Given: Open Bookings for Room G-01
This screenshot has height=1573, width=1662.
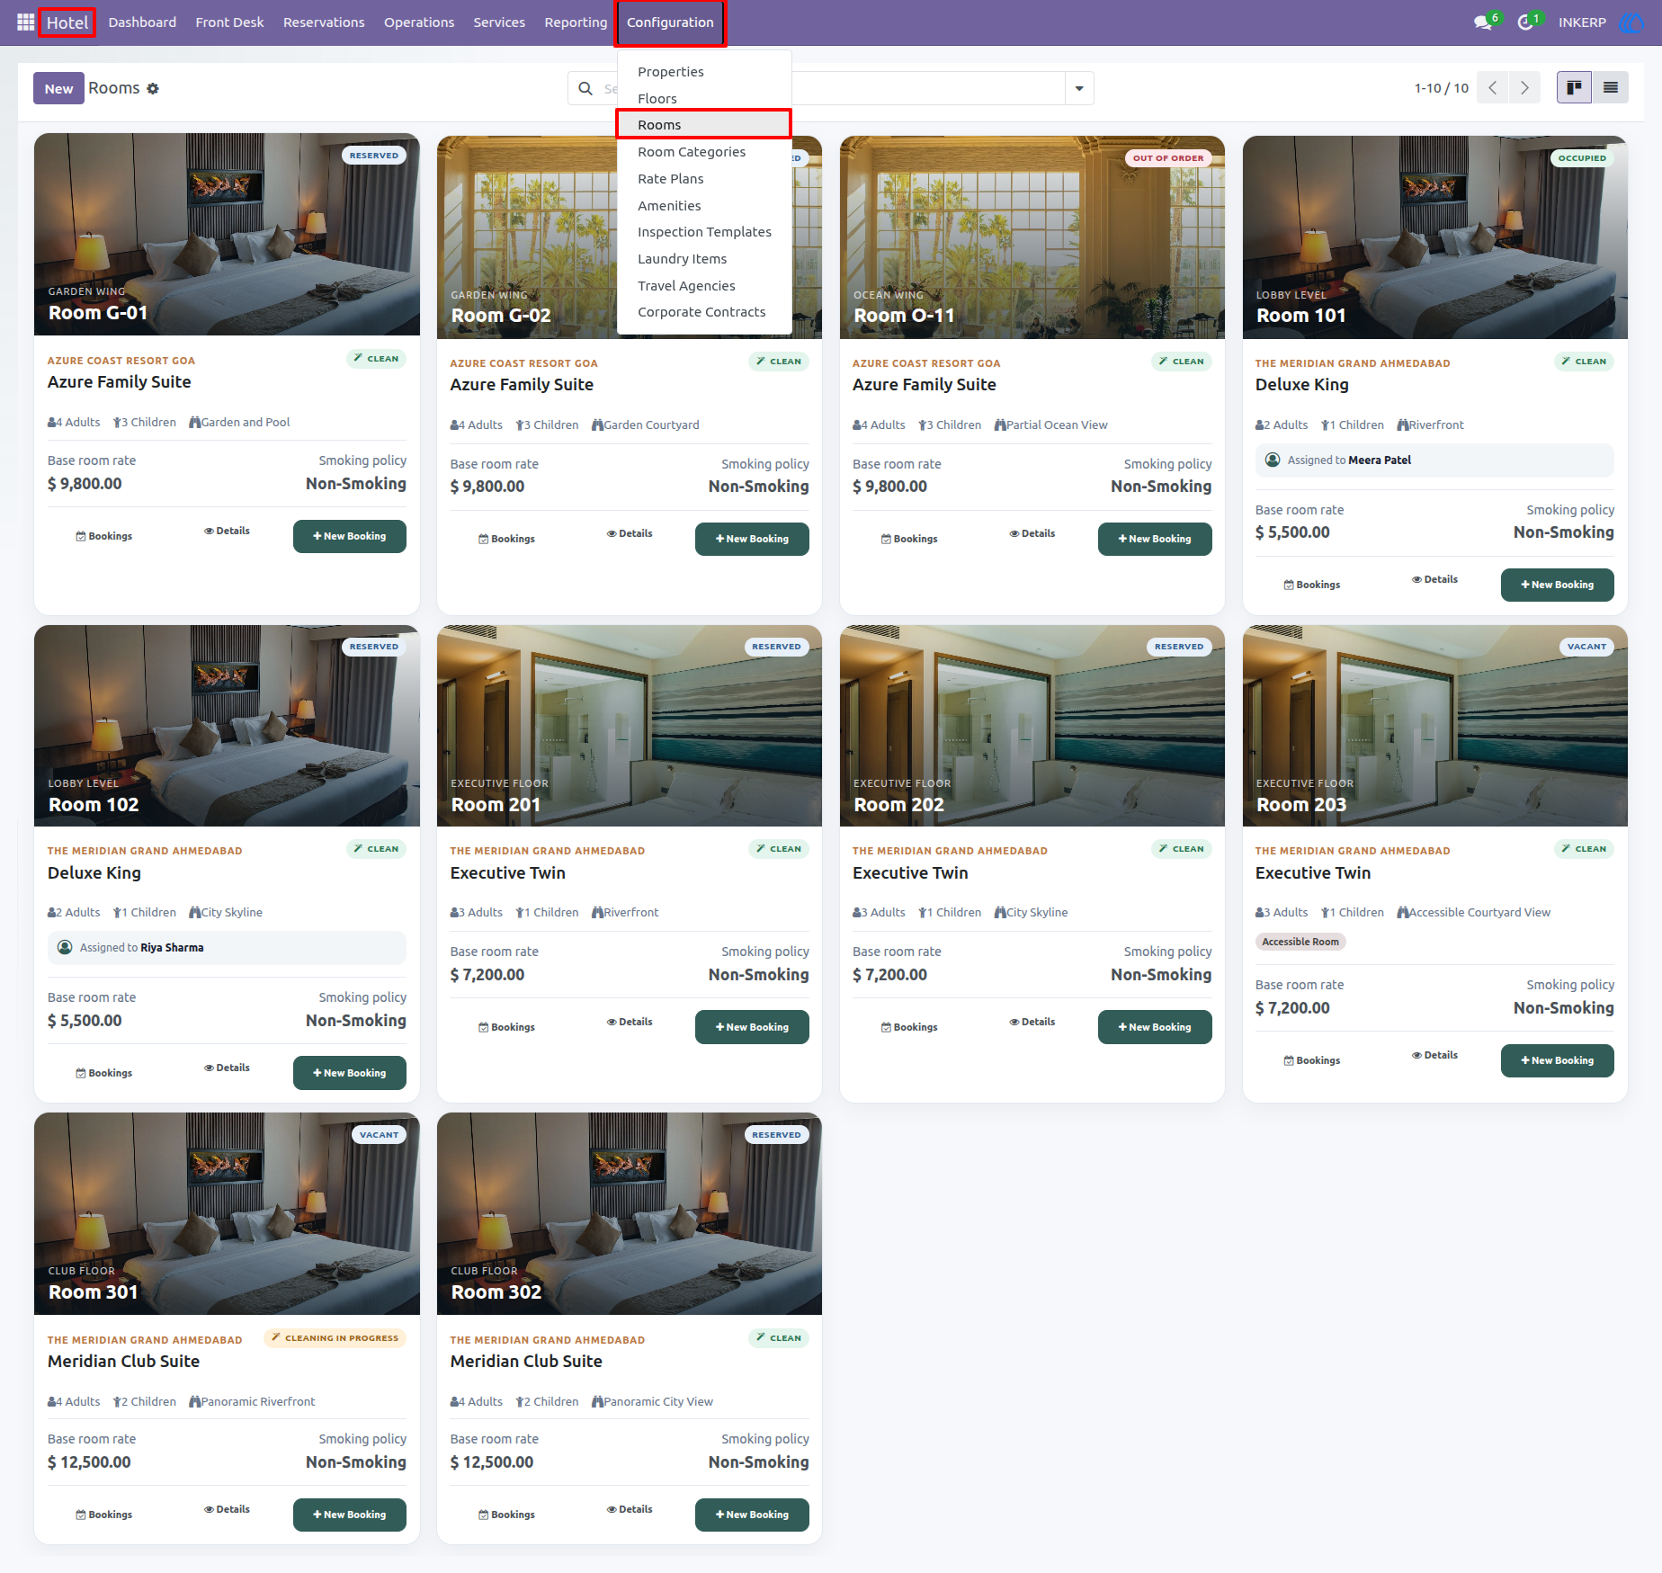Looking at the screenshot, I should (104, 537).
